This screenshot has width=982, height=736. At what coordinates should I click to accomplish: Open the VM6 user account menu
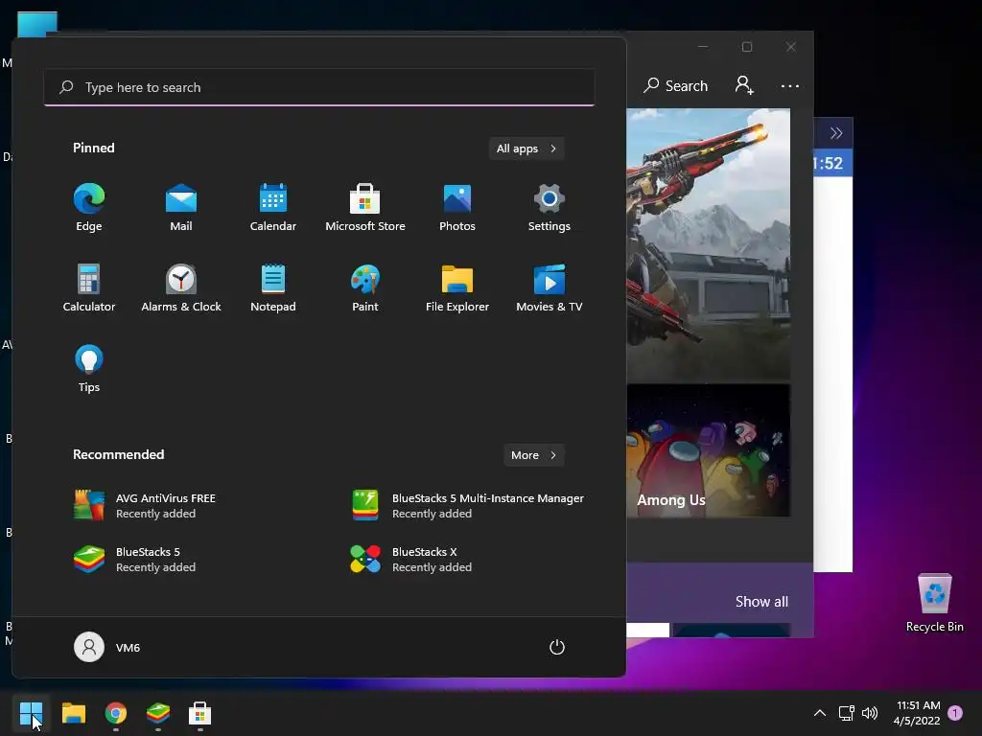107,647
